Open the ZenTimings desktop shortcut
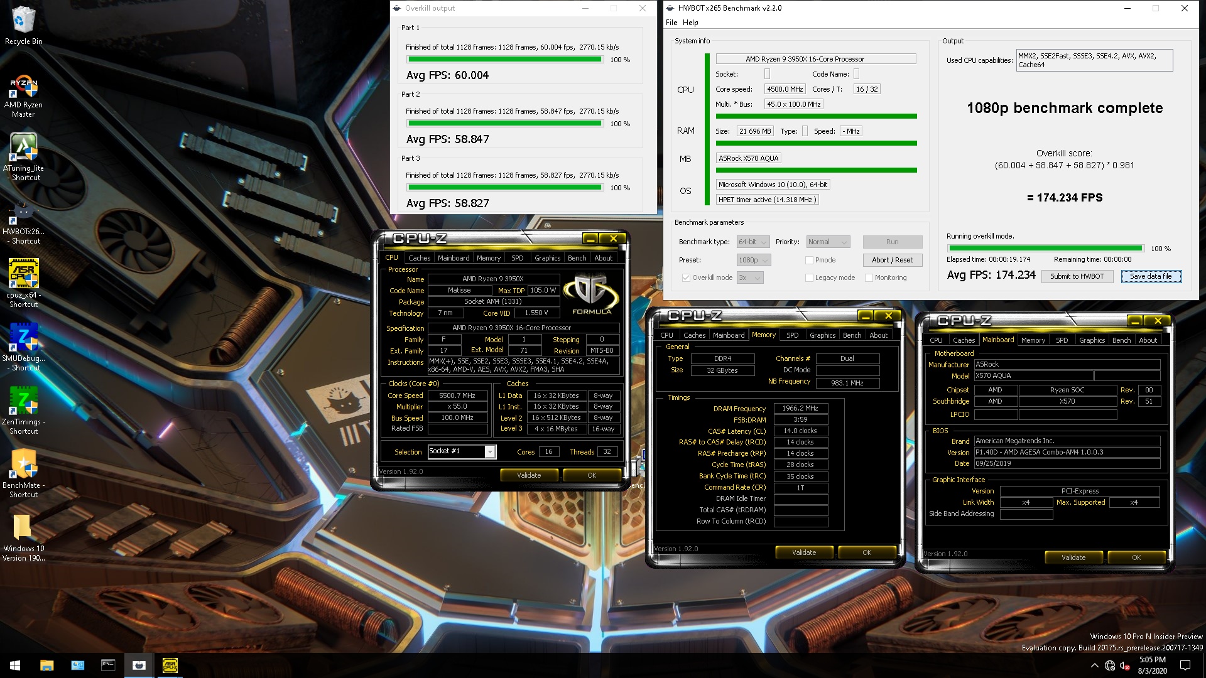The image size is (1206, 678). click(x=23, y=410)
